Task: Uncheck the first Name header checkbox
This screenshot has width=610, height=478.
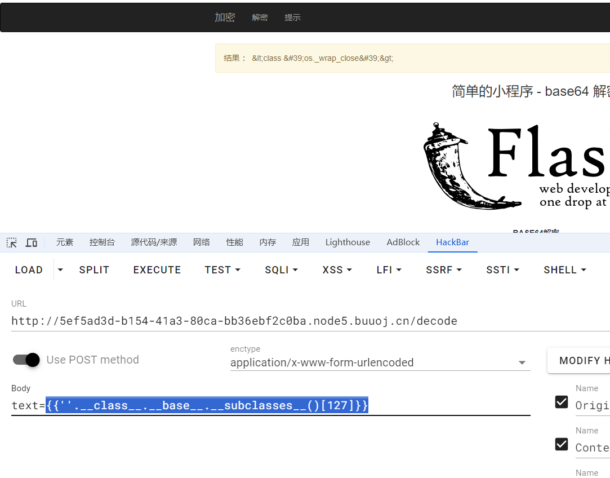Action: 562,402
